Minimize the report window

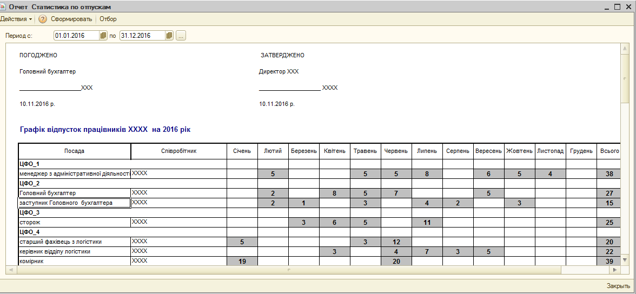[606, 6]
